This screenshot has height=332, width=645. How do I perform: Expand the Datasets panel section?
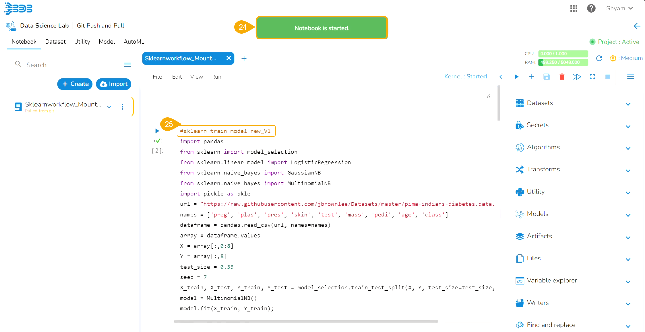coord(628,104)
